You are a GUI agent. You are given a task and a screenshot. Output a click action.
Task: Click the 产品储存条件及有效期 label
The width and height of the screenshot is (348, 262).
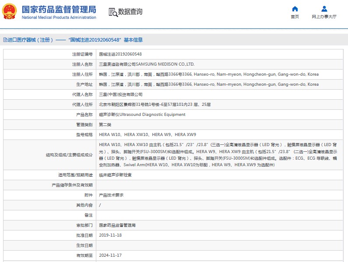point(72,185)
